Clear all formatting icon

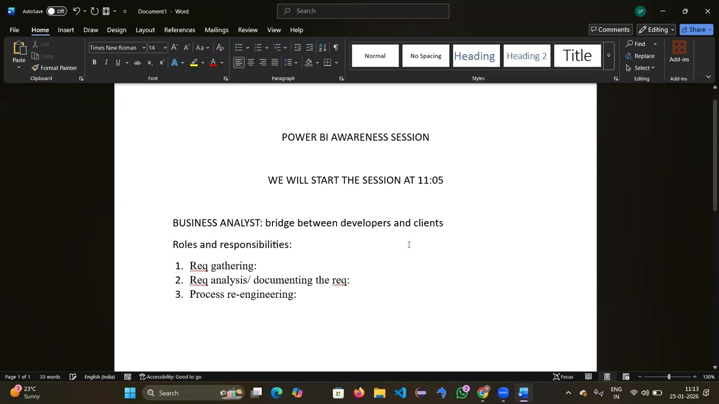coord(220,48)
